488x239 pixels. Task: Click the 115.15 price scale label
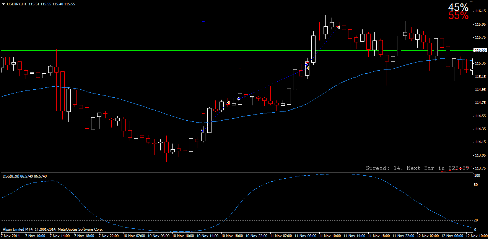(480, 77)
